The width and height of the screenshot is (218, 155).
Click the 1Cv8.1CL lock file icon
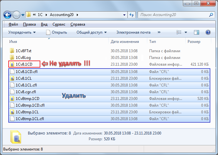click(12, 78)
